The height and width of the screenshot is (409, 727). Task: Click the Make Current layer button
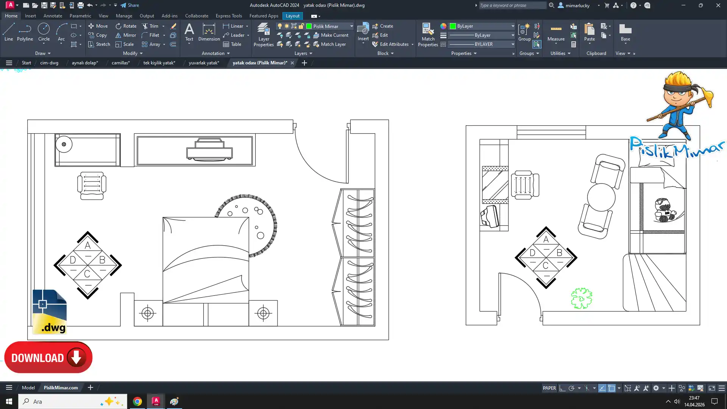pyautogui.click(x=331, y=35)
